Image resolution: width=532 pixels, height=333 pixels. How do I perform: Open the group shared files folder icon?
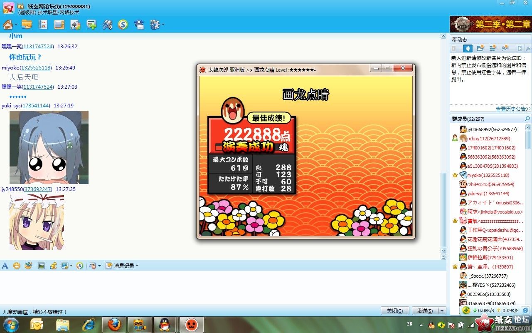tap(27, 25)
